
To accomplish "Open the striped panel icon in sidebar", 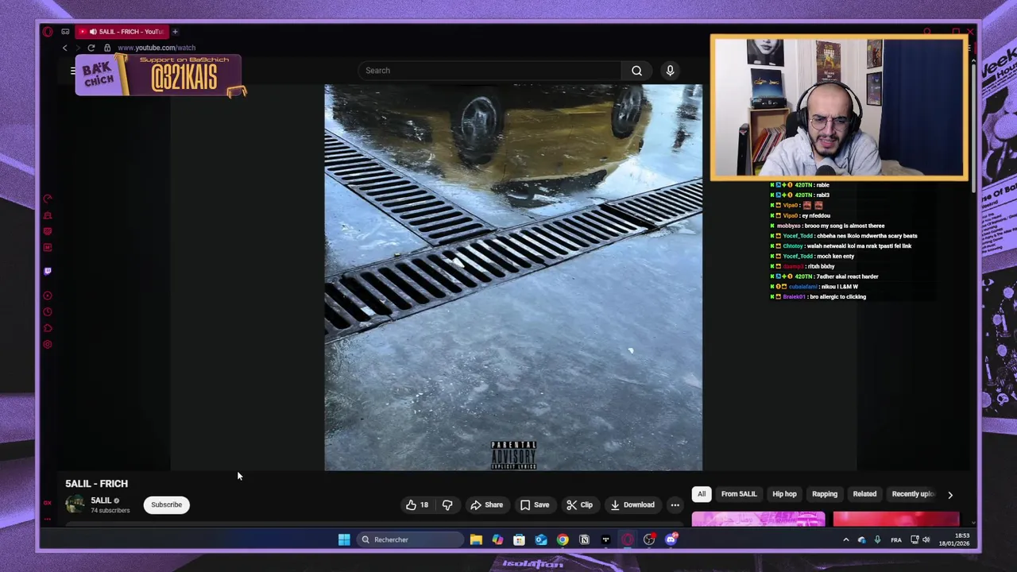I will tap(48, 231).
